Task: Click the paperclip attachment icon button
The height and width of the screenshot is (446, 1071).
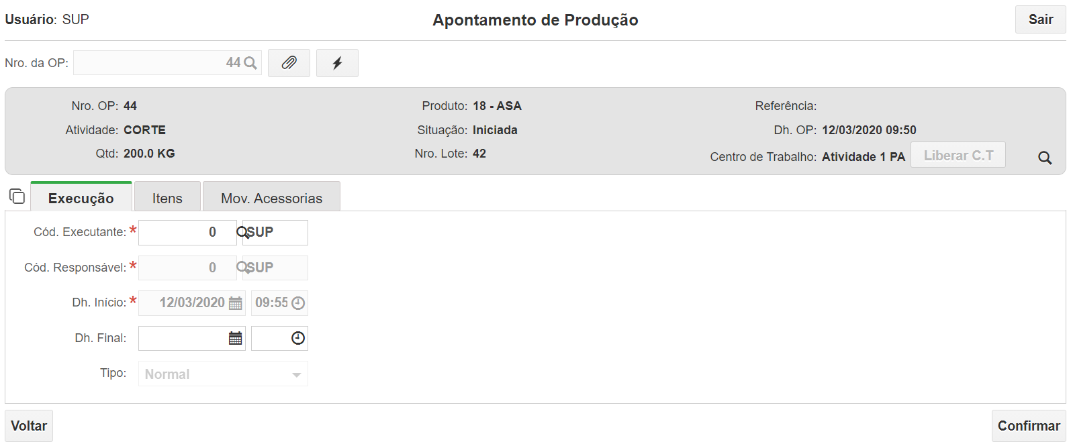Action: tap(289, 63)
